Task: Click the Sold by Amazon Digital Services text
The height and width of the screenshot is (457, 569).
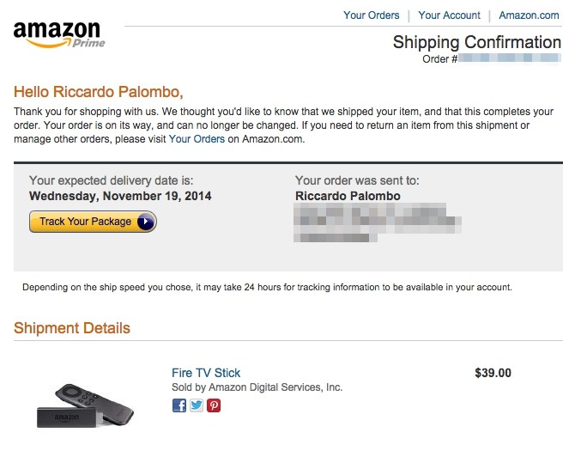Action: 257,387
